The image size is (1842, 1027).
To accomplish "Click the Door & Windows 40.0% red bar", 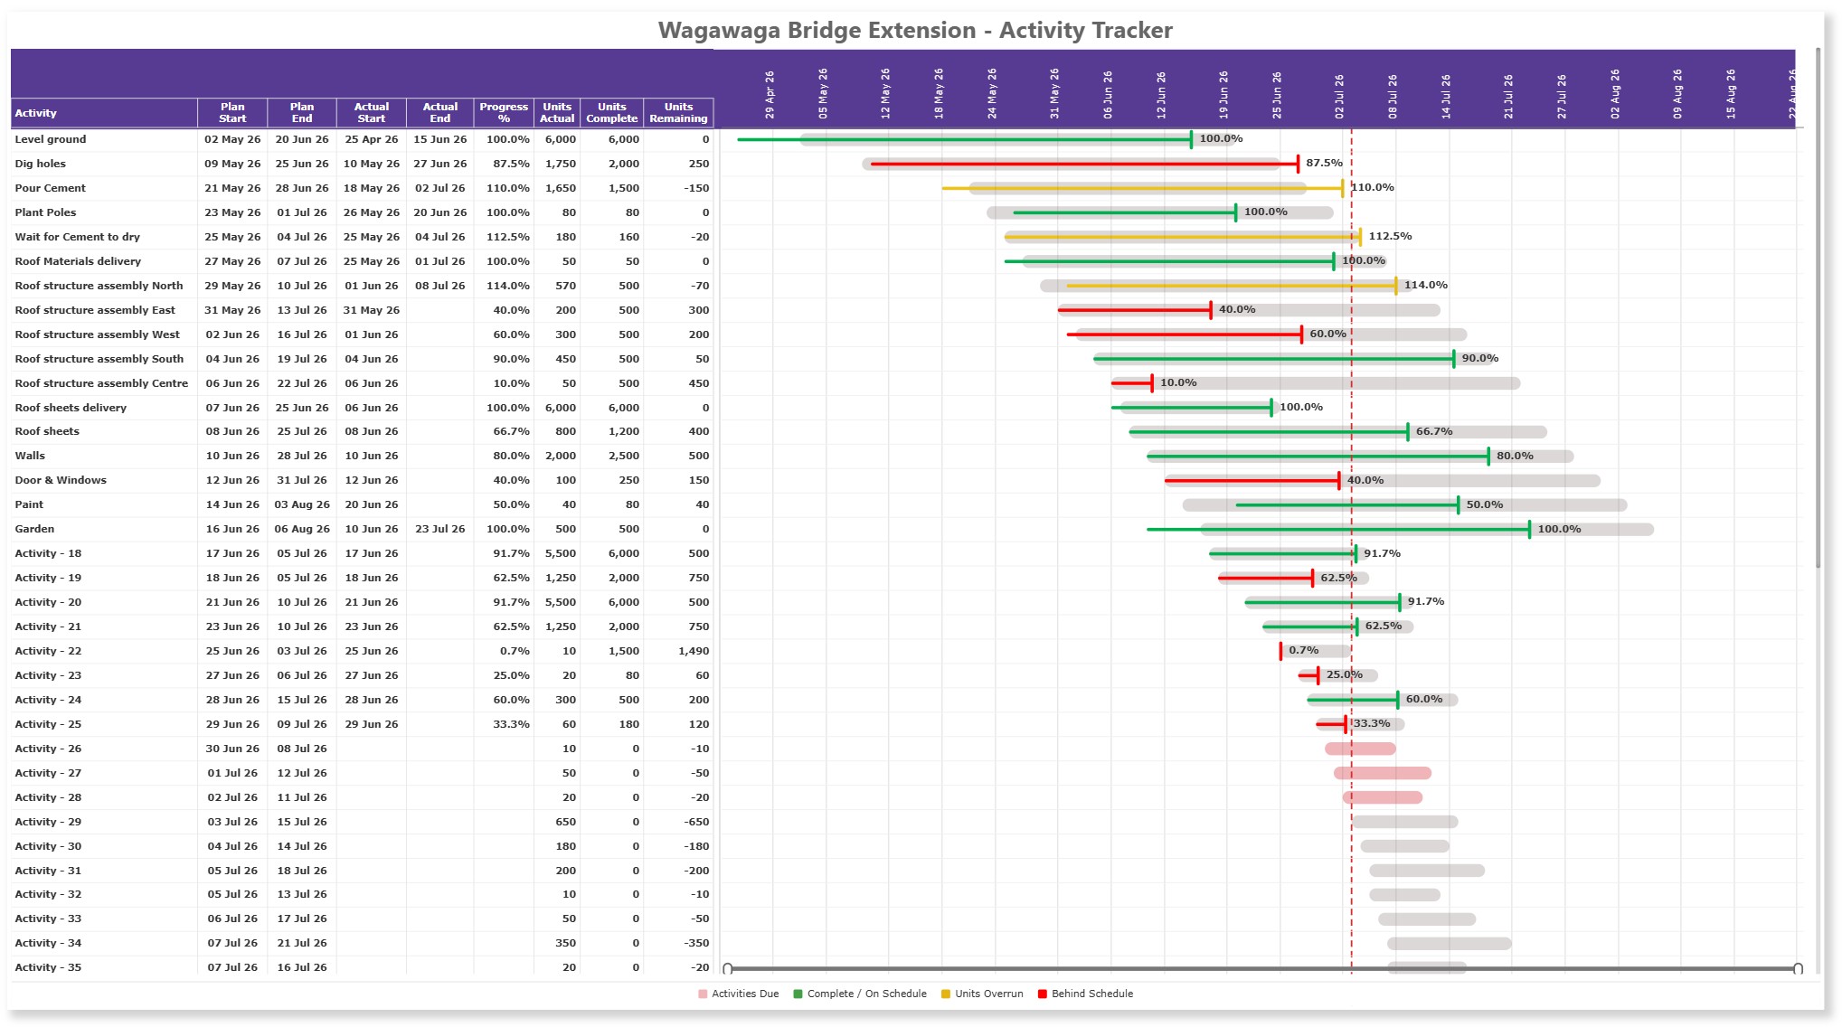I will [x=1252, y=481].
